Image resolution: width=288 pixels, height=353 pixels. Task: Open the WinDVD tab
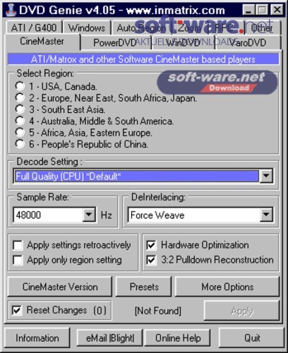point(183,42)
